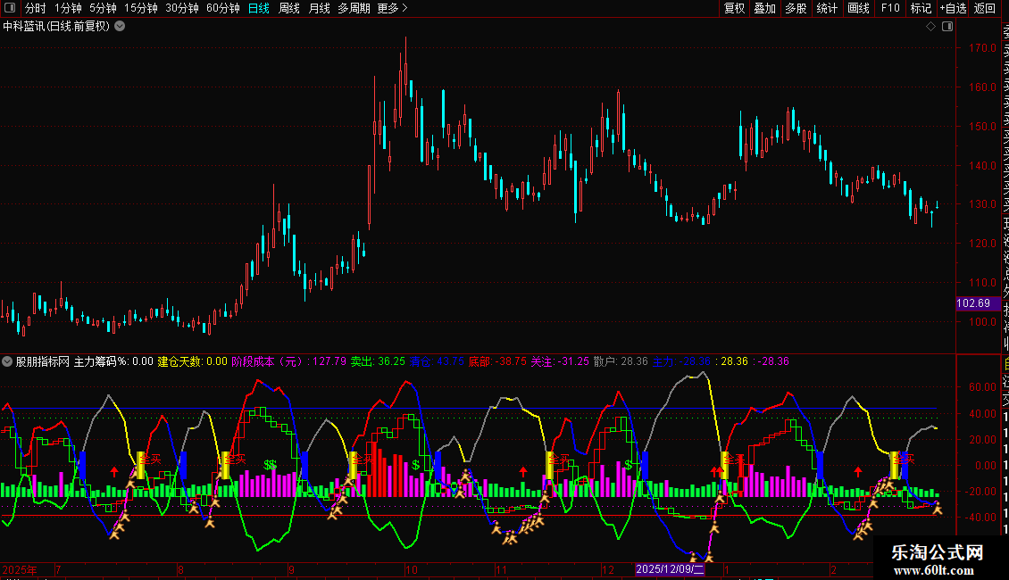Click the green $$ marker in indicator chart
Viewport: 1009px width, 580px height.
[270, 465]
